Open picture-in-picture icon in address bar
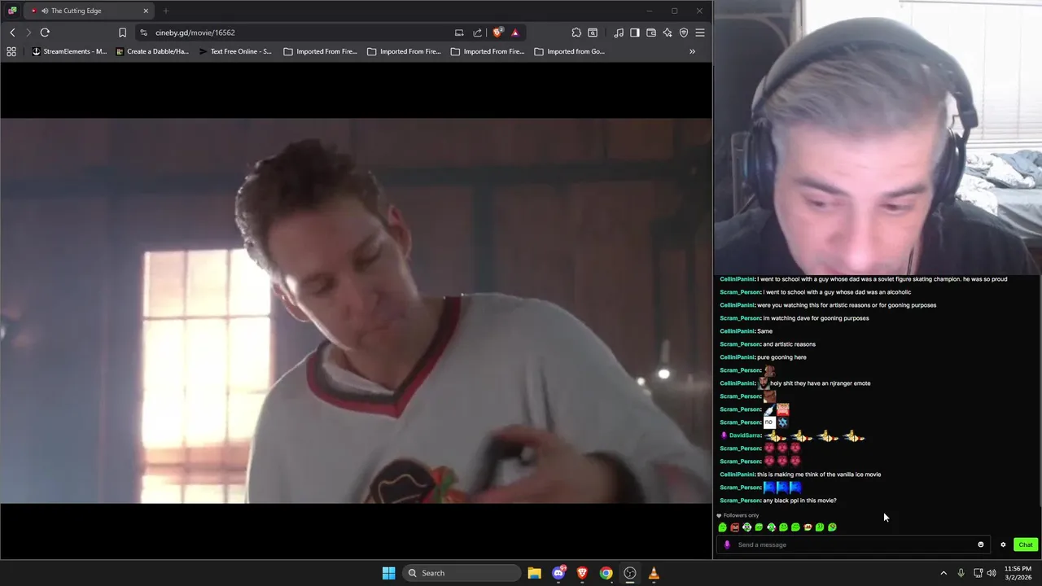 coord(459,33)
